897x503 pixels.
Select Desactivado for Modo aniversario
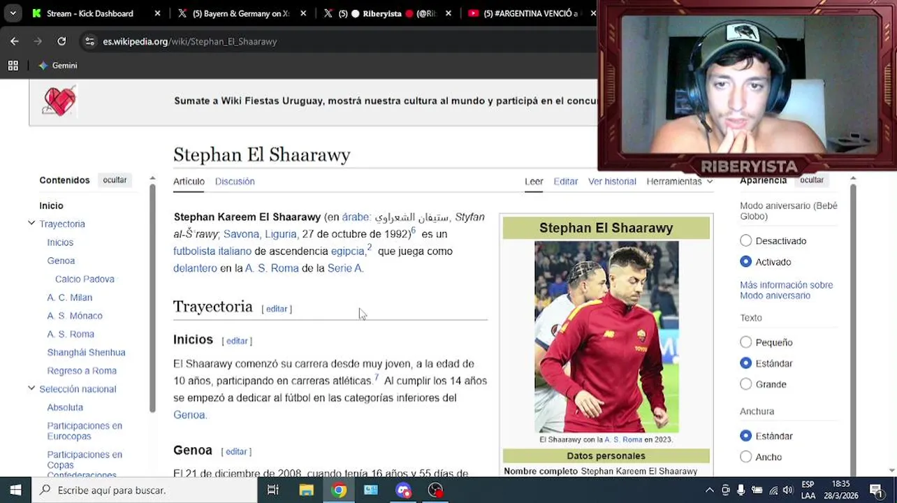pos(746,240)
